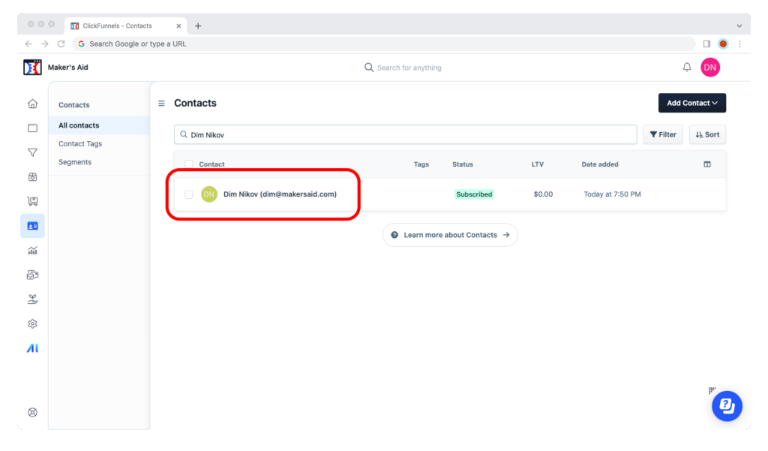Select All contacts in the Contacts menu
768x451 pixels.
tap(99, 125)
